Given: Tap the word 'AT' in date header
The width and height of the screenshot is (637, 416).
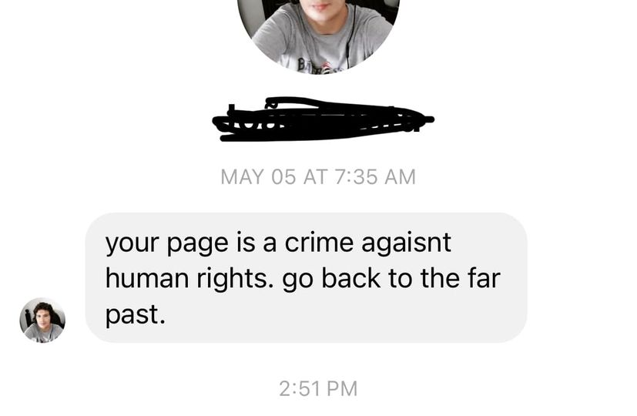Looking at the screenshot, I should [x=315, y=176].
